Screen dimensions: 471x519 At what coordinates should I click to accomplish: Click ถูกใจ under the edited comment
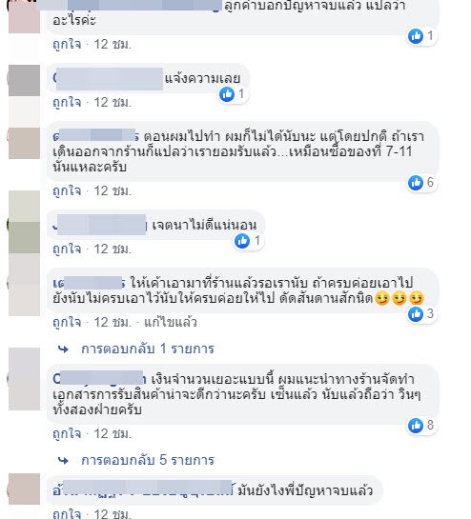pyautogui.click(x=67, y=322)
